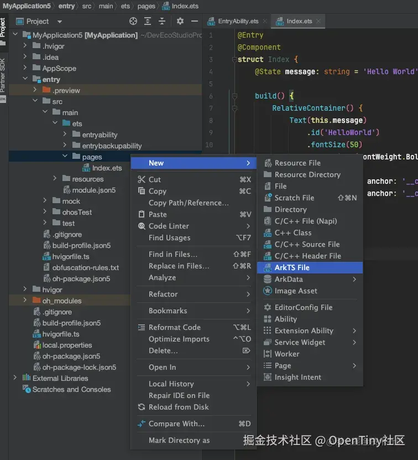
Task: Create new Ability
Action: pos(310,319)
